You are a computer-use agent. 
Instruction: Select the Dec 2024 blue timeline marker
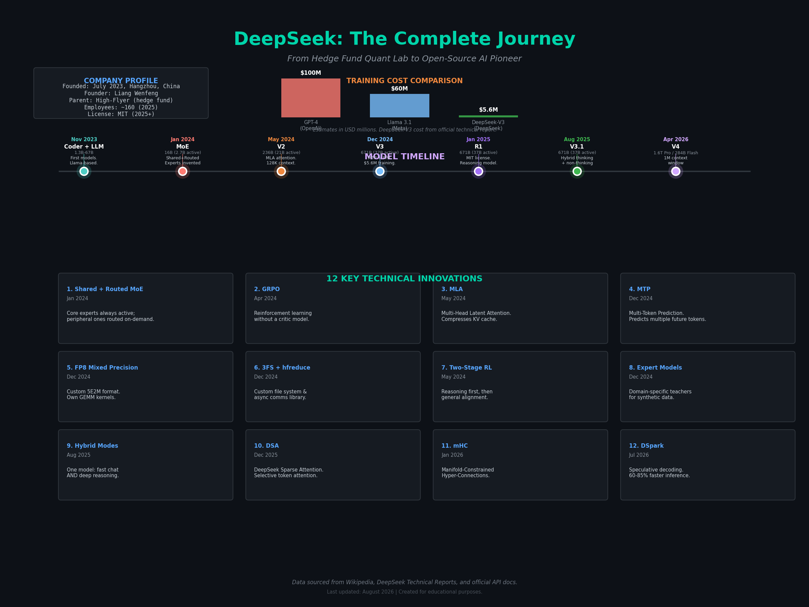[x=380, y=171]
